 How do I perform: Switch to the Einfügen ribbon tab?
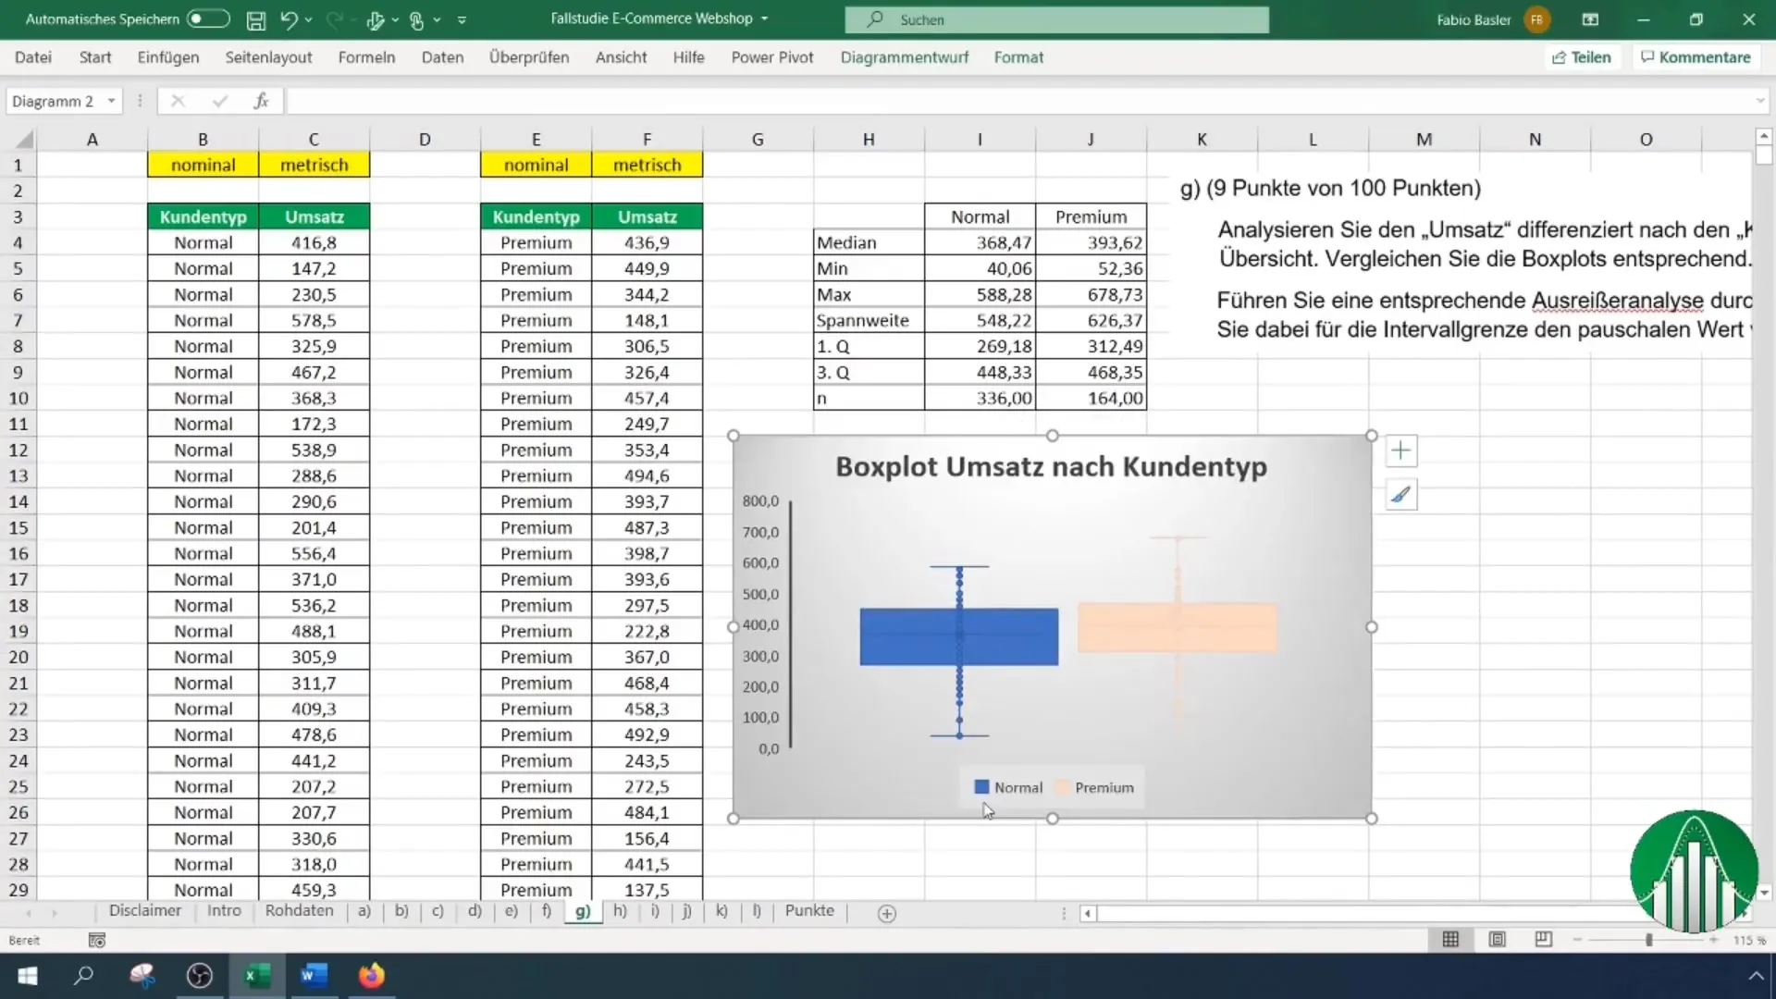click(168, 57)
